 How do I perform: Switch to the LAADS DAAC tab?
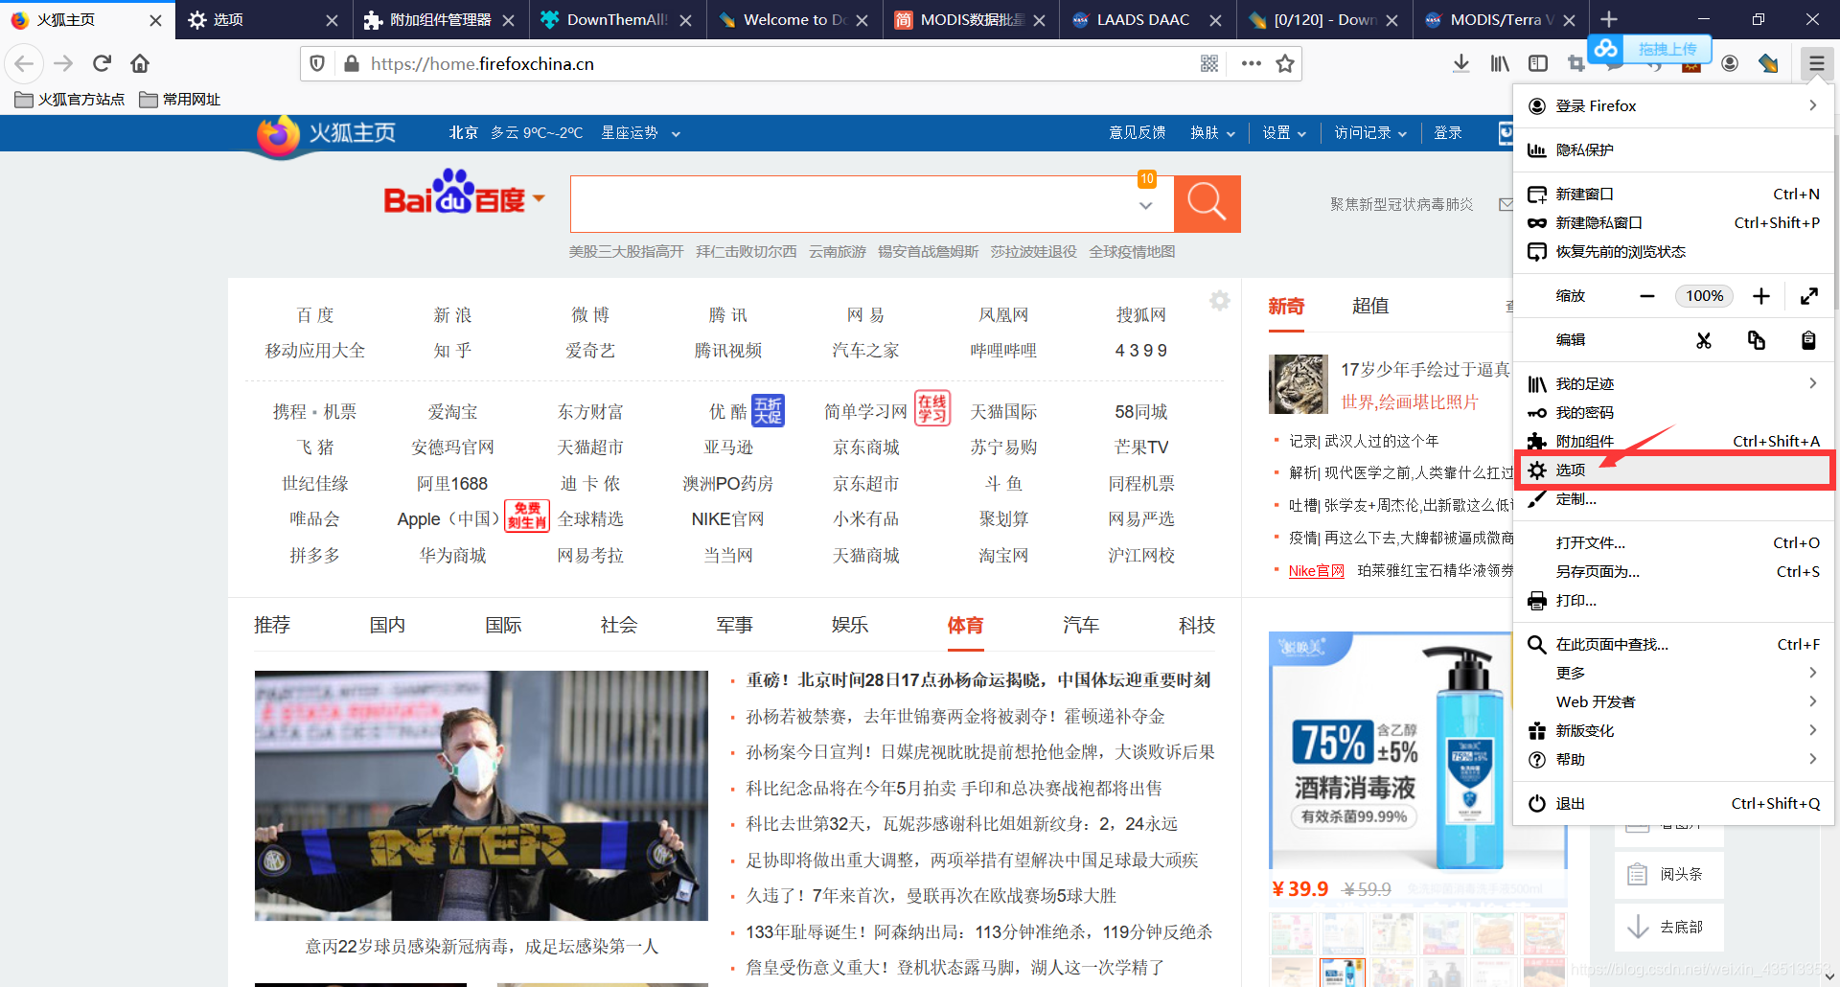[1145, 20]
